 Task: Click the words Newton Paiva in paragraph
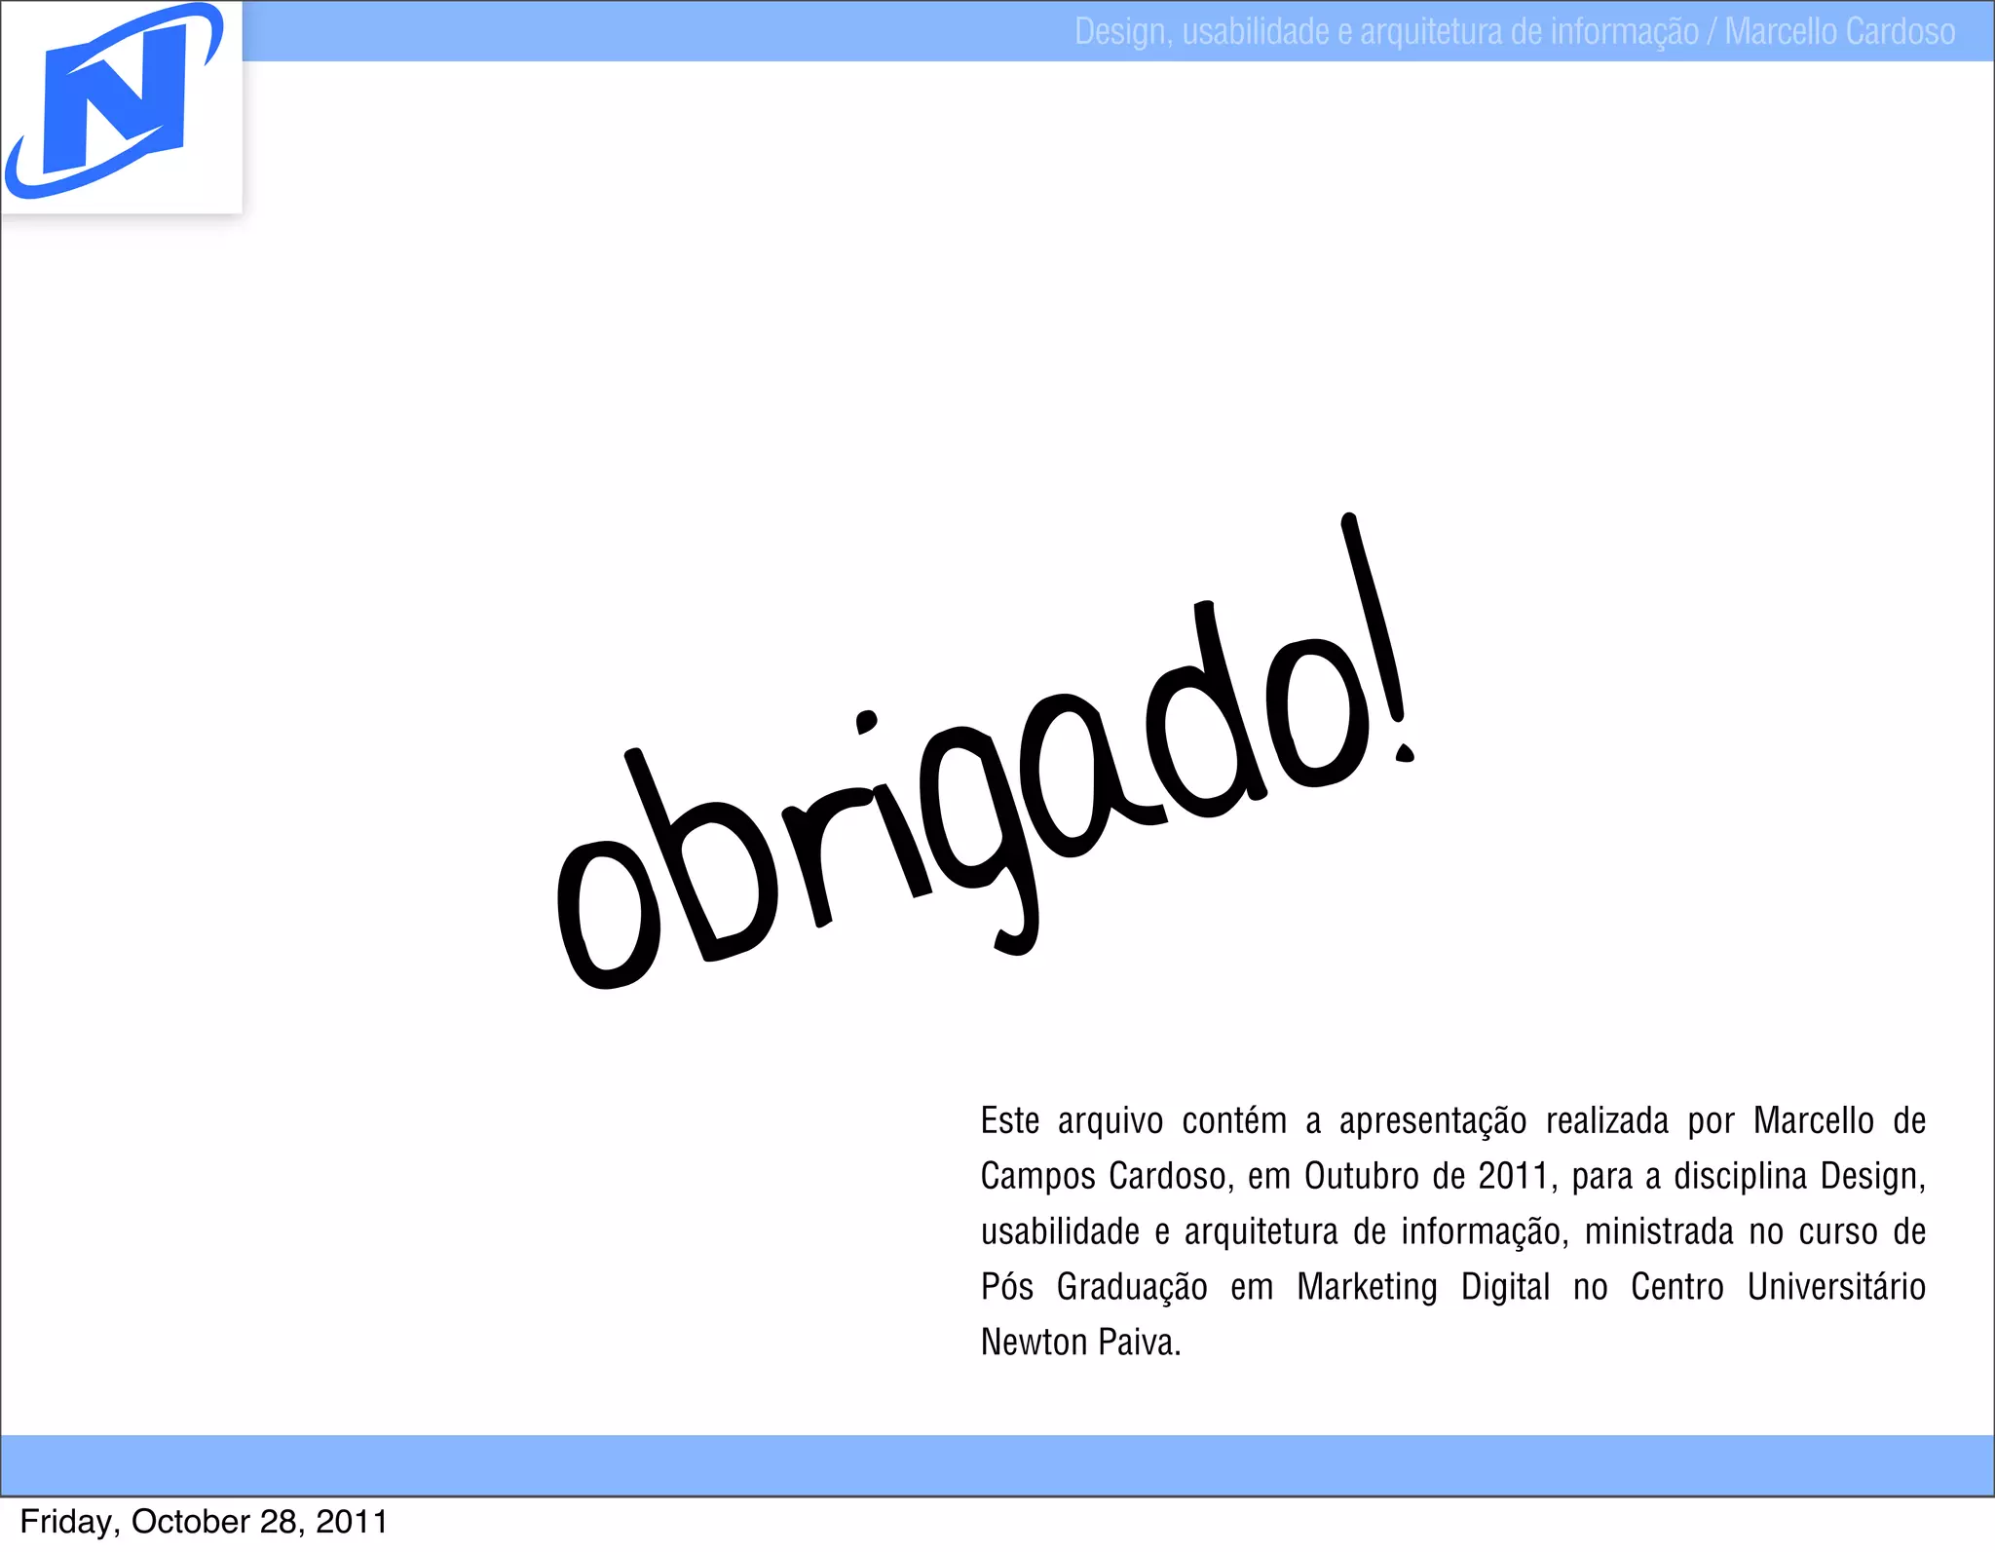(x=1079, y=1343)
